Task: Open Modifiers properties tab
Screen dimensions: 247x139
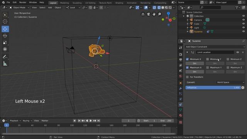Action: (181, 88)
